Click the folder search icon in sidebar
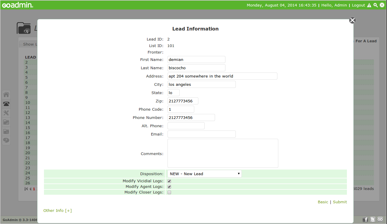Screen dimensions: 387x224 click(6, 131)
